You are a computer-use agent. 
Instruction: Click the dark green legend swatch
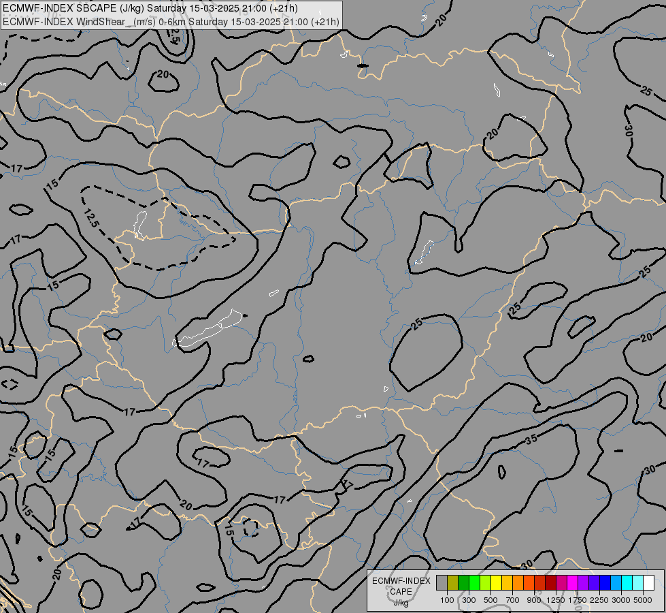click(x=463, y=582)
